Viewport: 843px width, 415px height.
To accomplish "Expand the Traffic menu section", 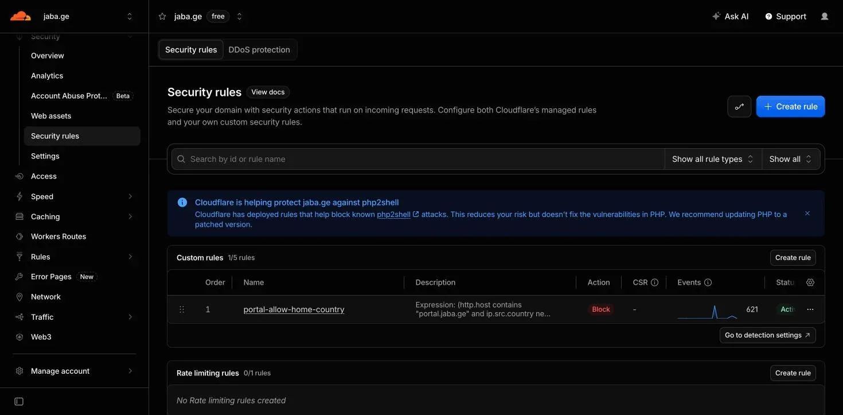I will [x=130, y=317].
